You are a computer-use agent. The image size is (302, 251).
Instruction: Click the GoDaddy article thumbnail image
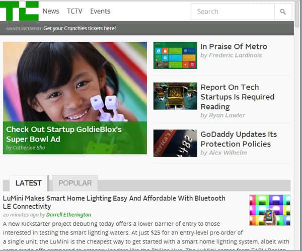click(175, 143)
